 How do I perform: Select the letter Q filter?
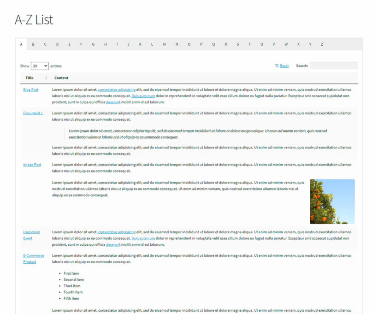point(213,44)
